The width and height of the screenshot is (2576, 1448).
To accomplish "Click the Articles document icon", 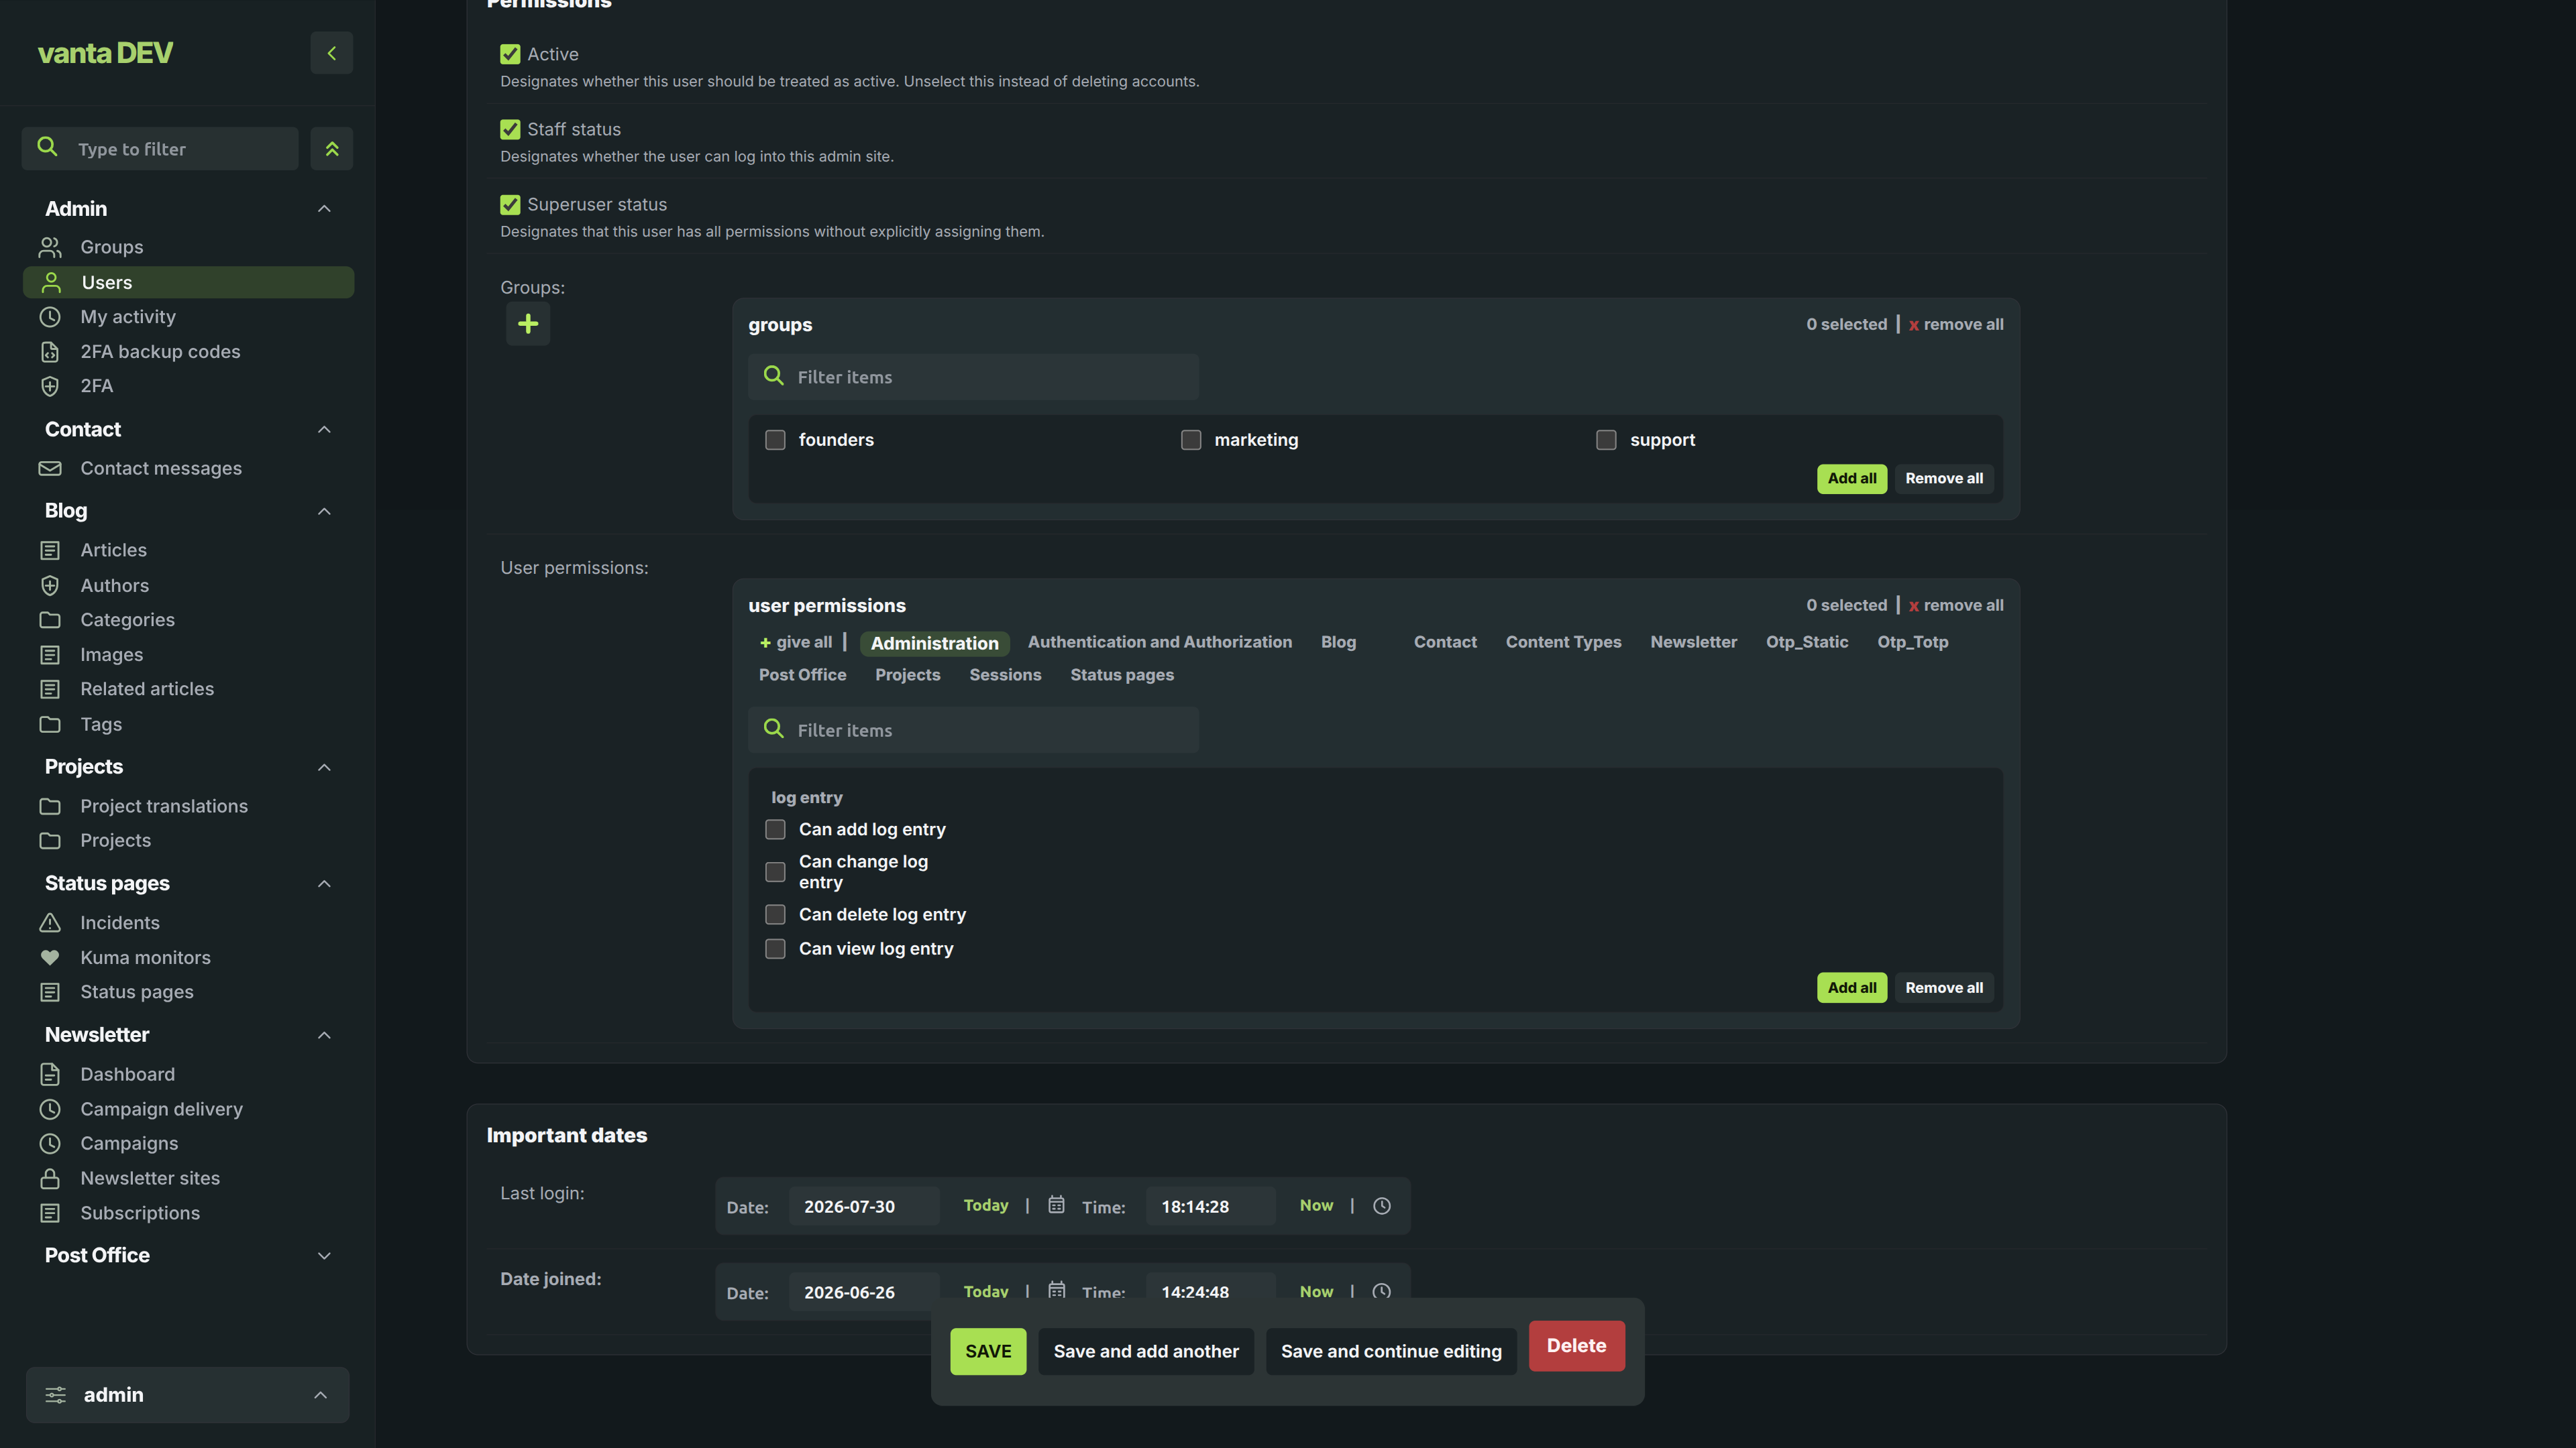I will (50, 550).
